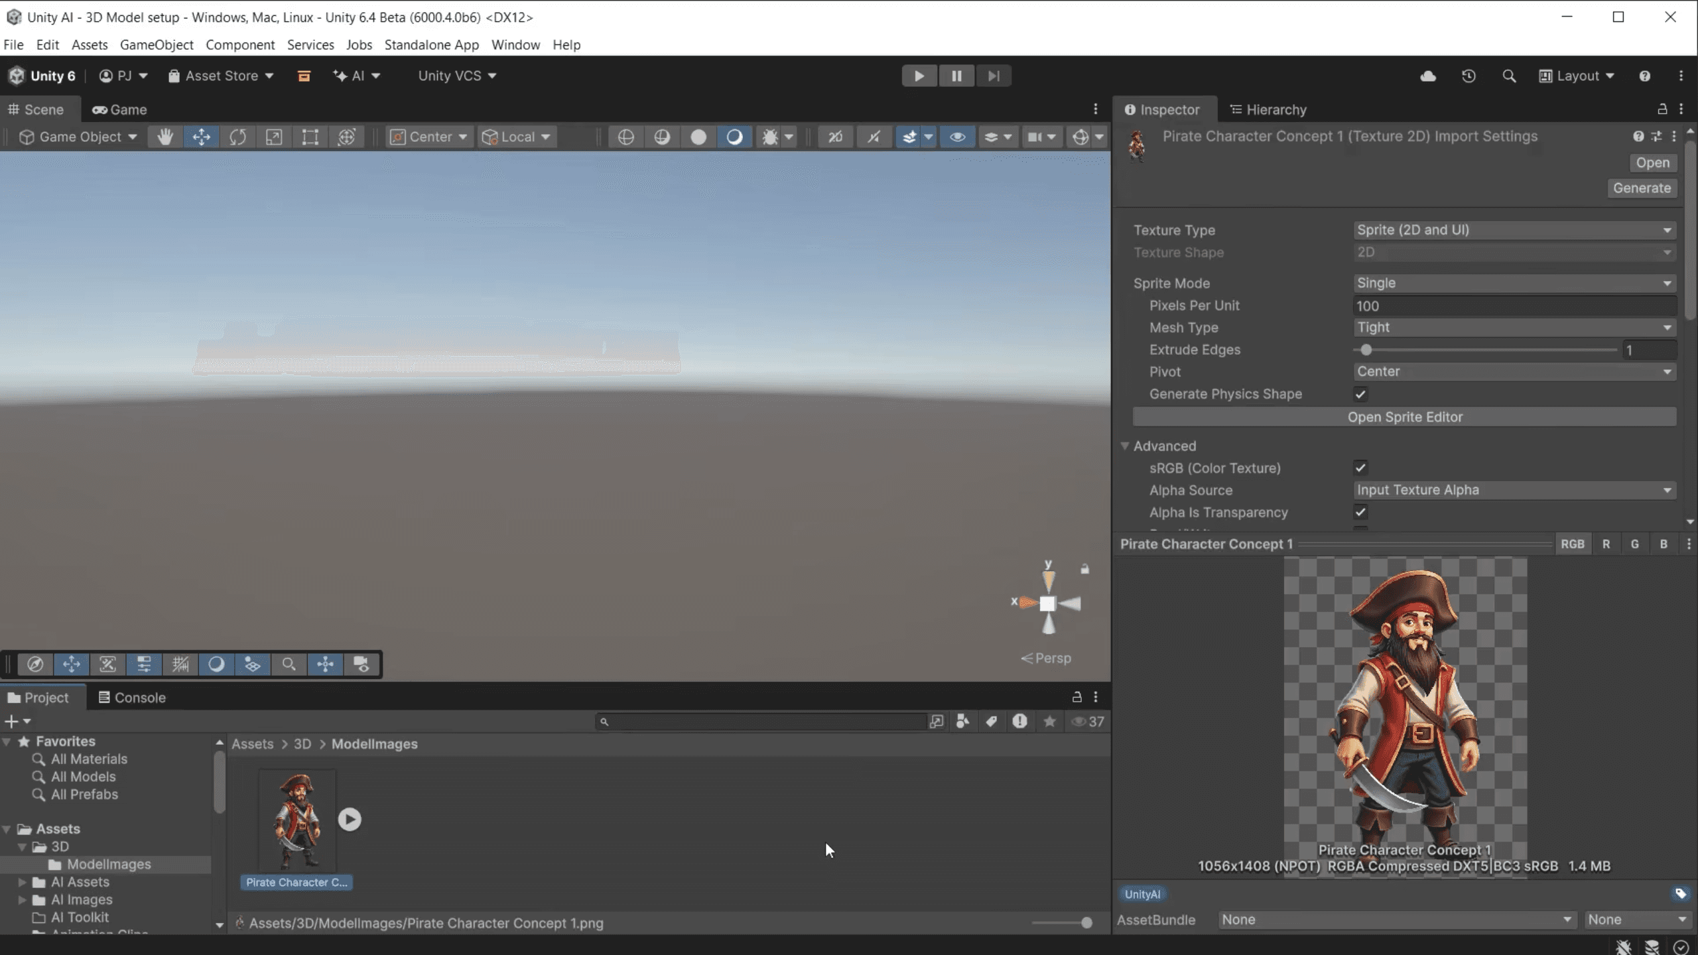Click the search by label icon
Viewport: 1698px width, 955px height.
[991, 722]
